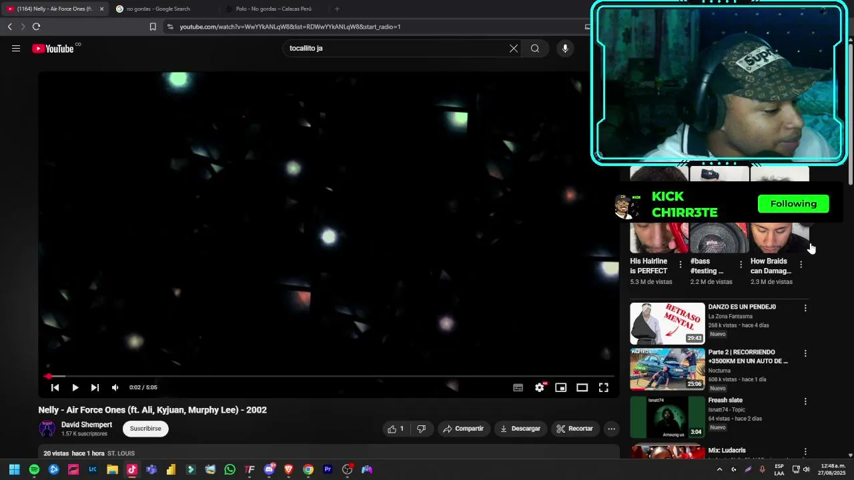This screenshot has height=480, width=854.
Task: Like the video with thumbs-up
Action: (396, 429)
